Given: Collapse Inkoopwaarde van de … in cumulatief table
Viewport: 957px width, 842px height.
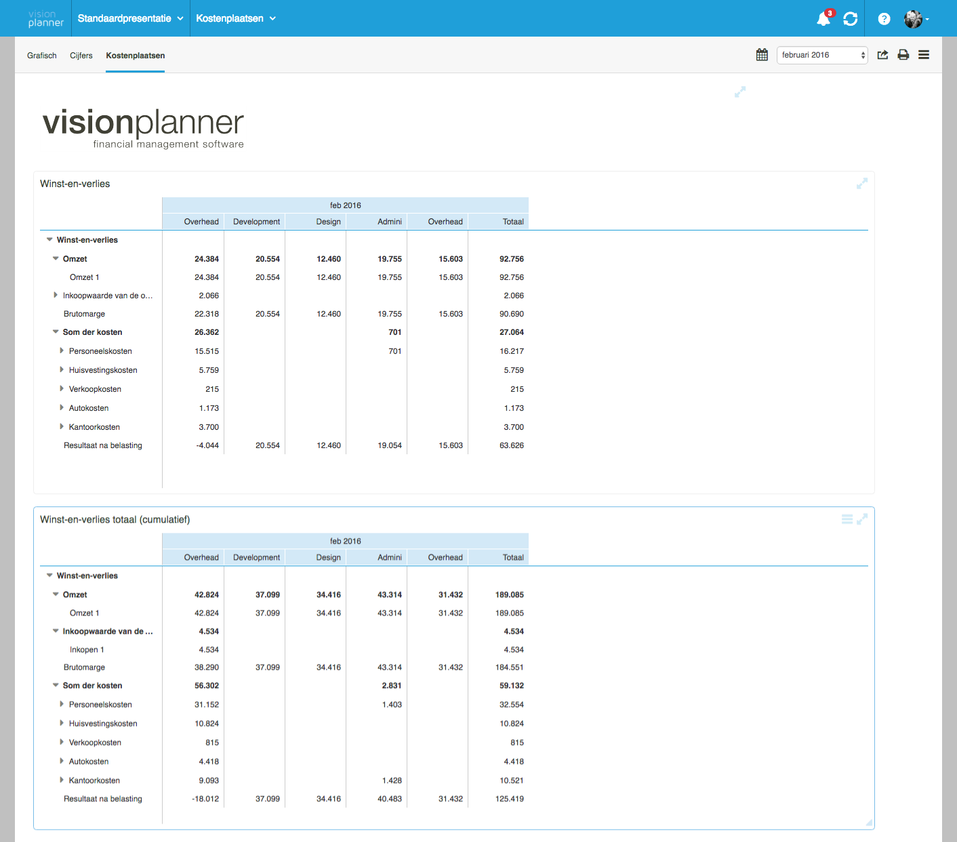Looking at the screenshot, I should pos(56,630).
